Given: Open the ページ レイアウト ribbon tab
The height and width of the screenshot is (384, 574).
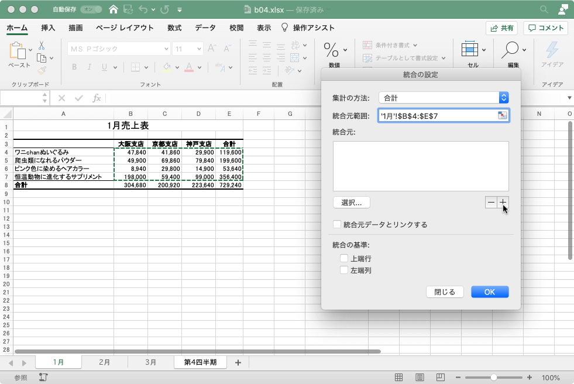Looking at the screenshot, I should [125, 28].
